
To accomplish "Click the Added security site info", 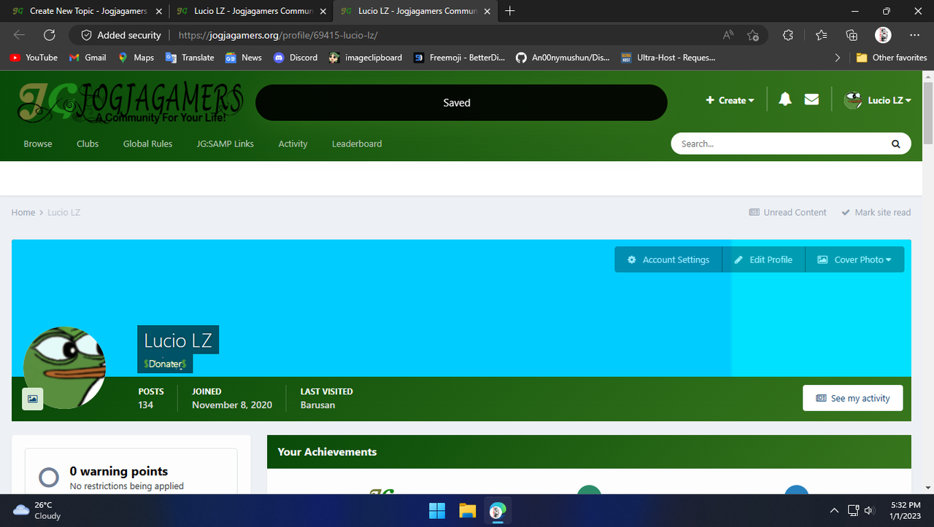I will tap(121, 35).
